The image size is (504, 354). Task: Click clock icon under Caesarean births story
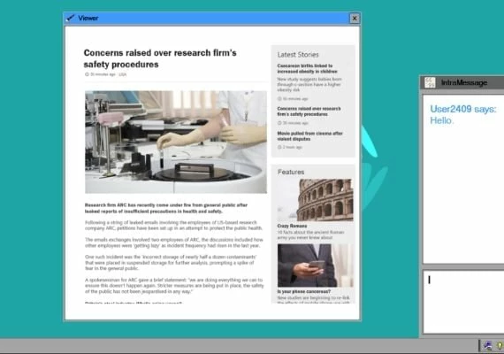(279, 99)
